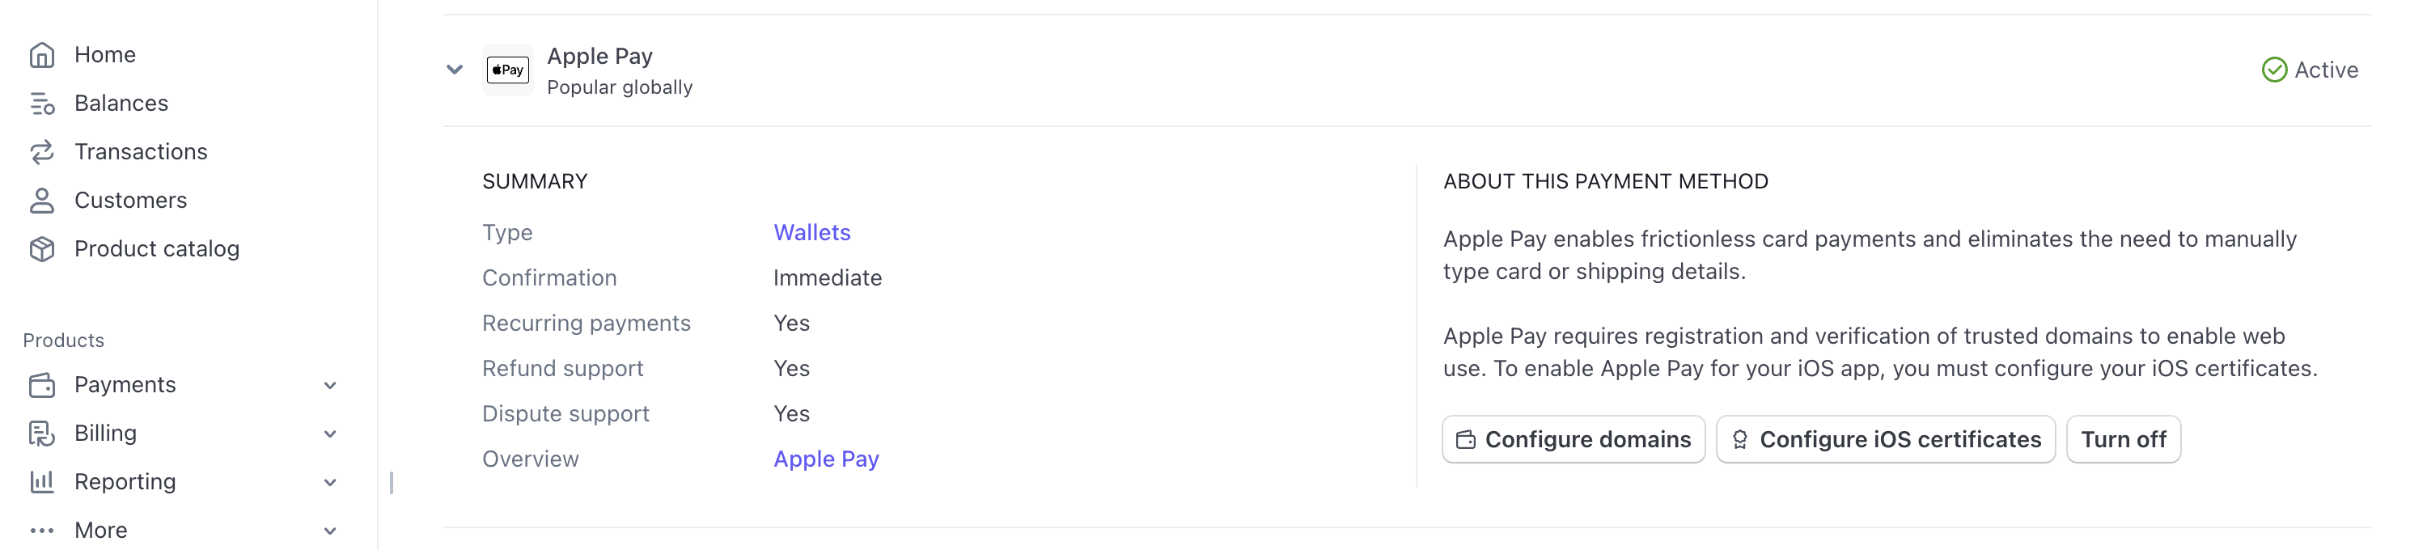Screen dimensions: 2427x550
Task: Expand the More submenu chevron
Action: point(330,531)
